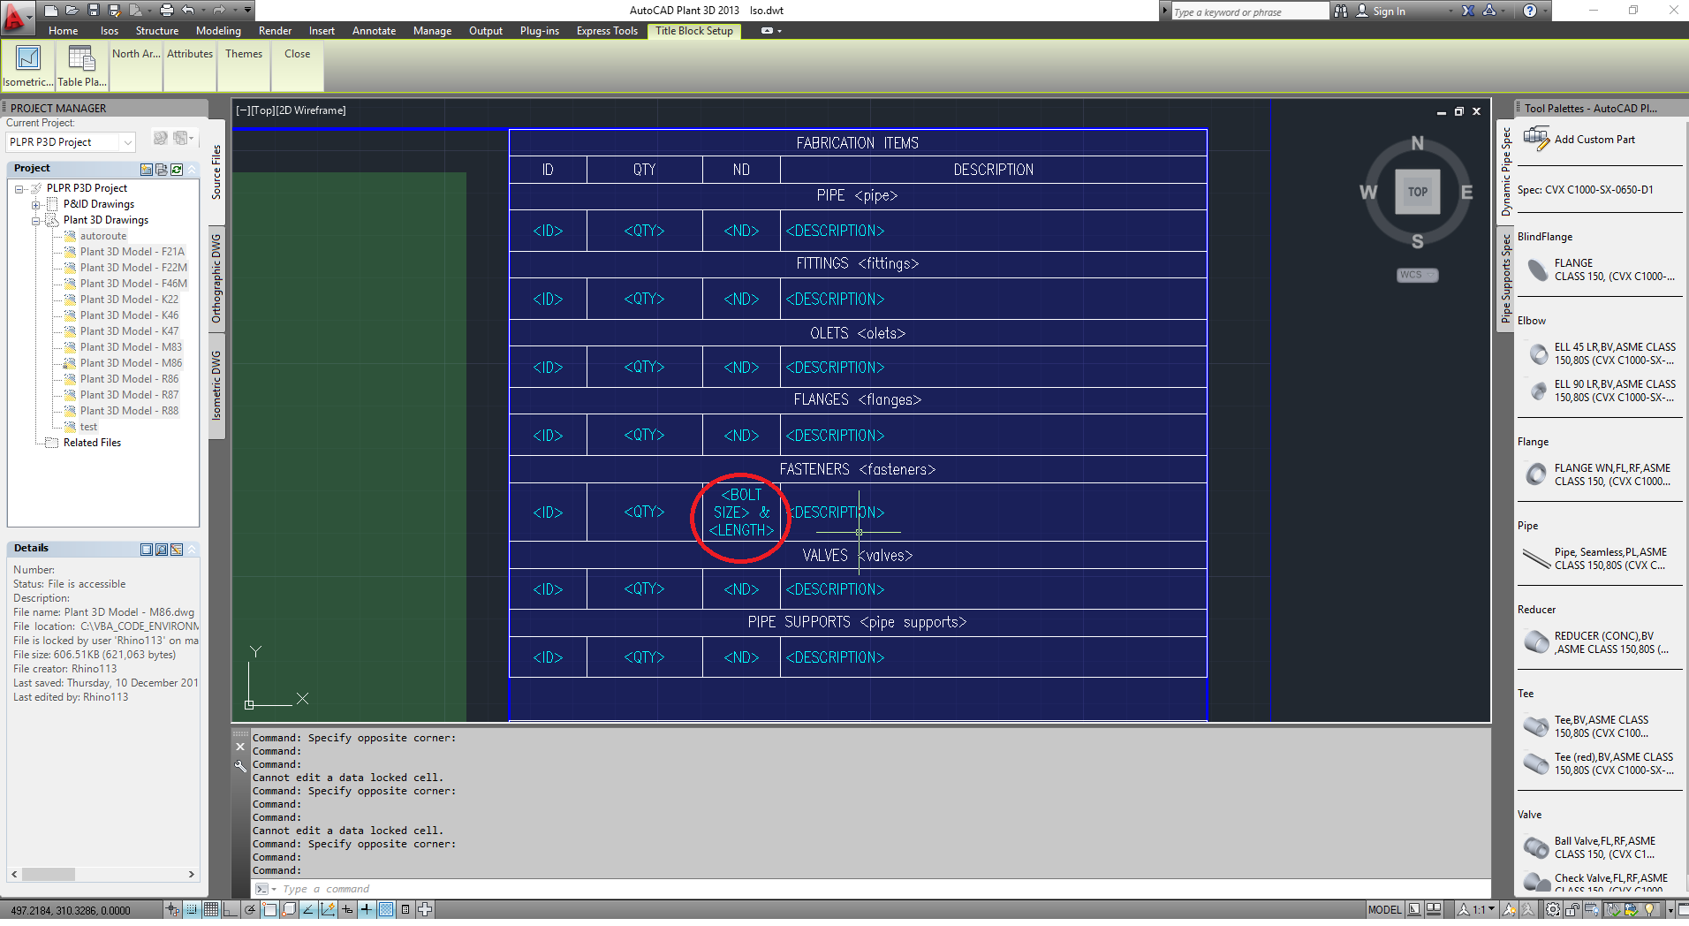The image size is (1689, 926).
Task: Switch to the Annotate ribbon tab
Action: pos(373,30)
